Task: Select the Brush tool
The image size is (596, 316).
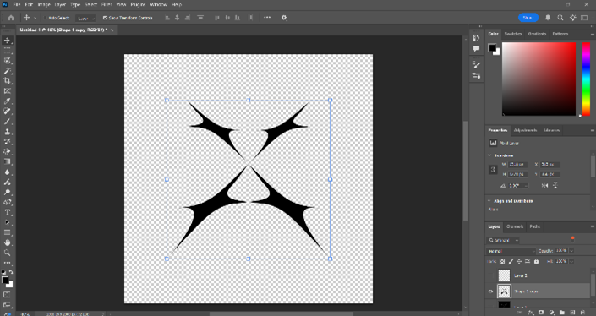Action: pos(8,121)
